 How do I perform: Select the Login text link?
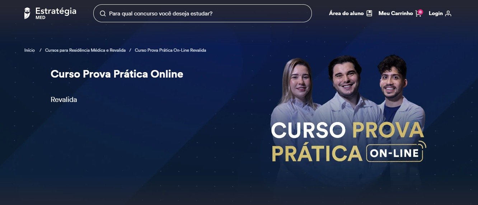point(436,13)
